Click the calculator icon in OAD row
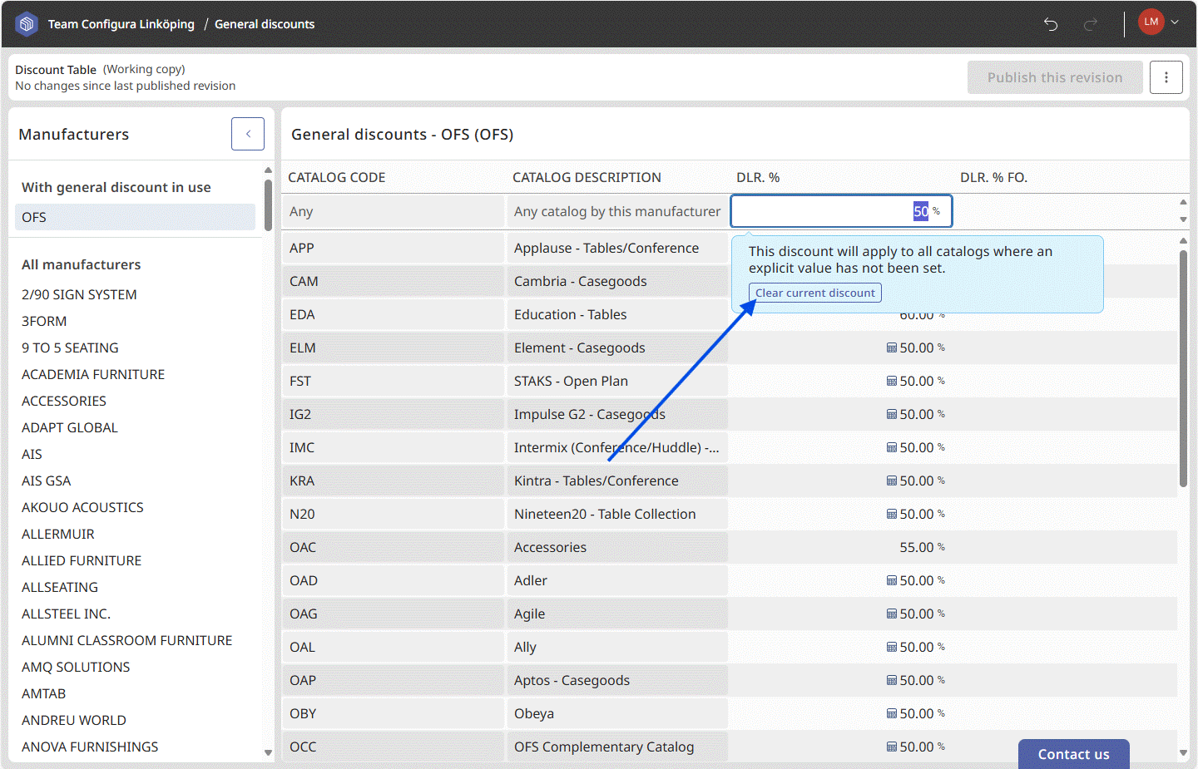Image resolution: width=1198 pixels, height=769 pixels. [x=892, y=580]
